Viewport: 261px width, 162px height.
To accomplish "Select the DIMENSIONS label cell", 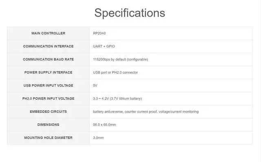I will (x=48, y=125).
